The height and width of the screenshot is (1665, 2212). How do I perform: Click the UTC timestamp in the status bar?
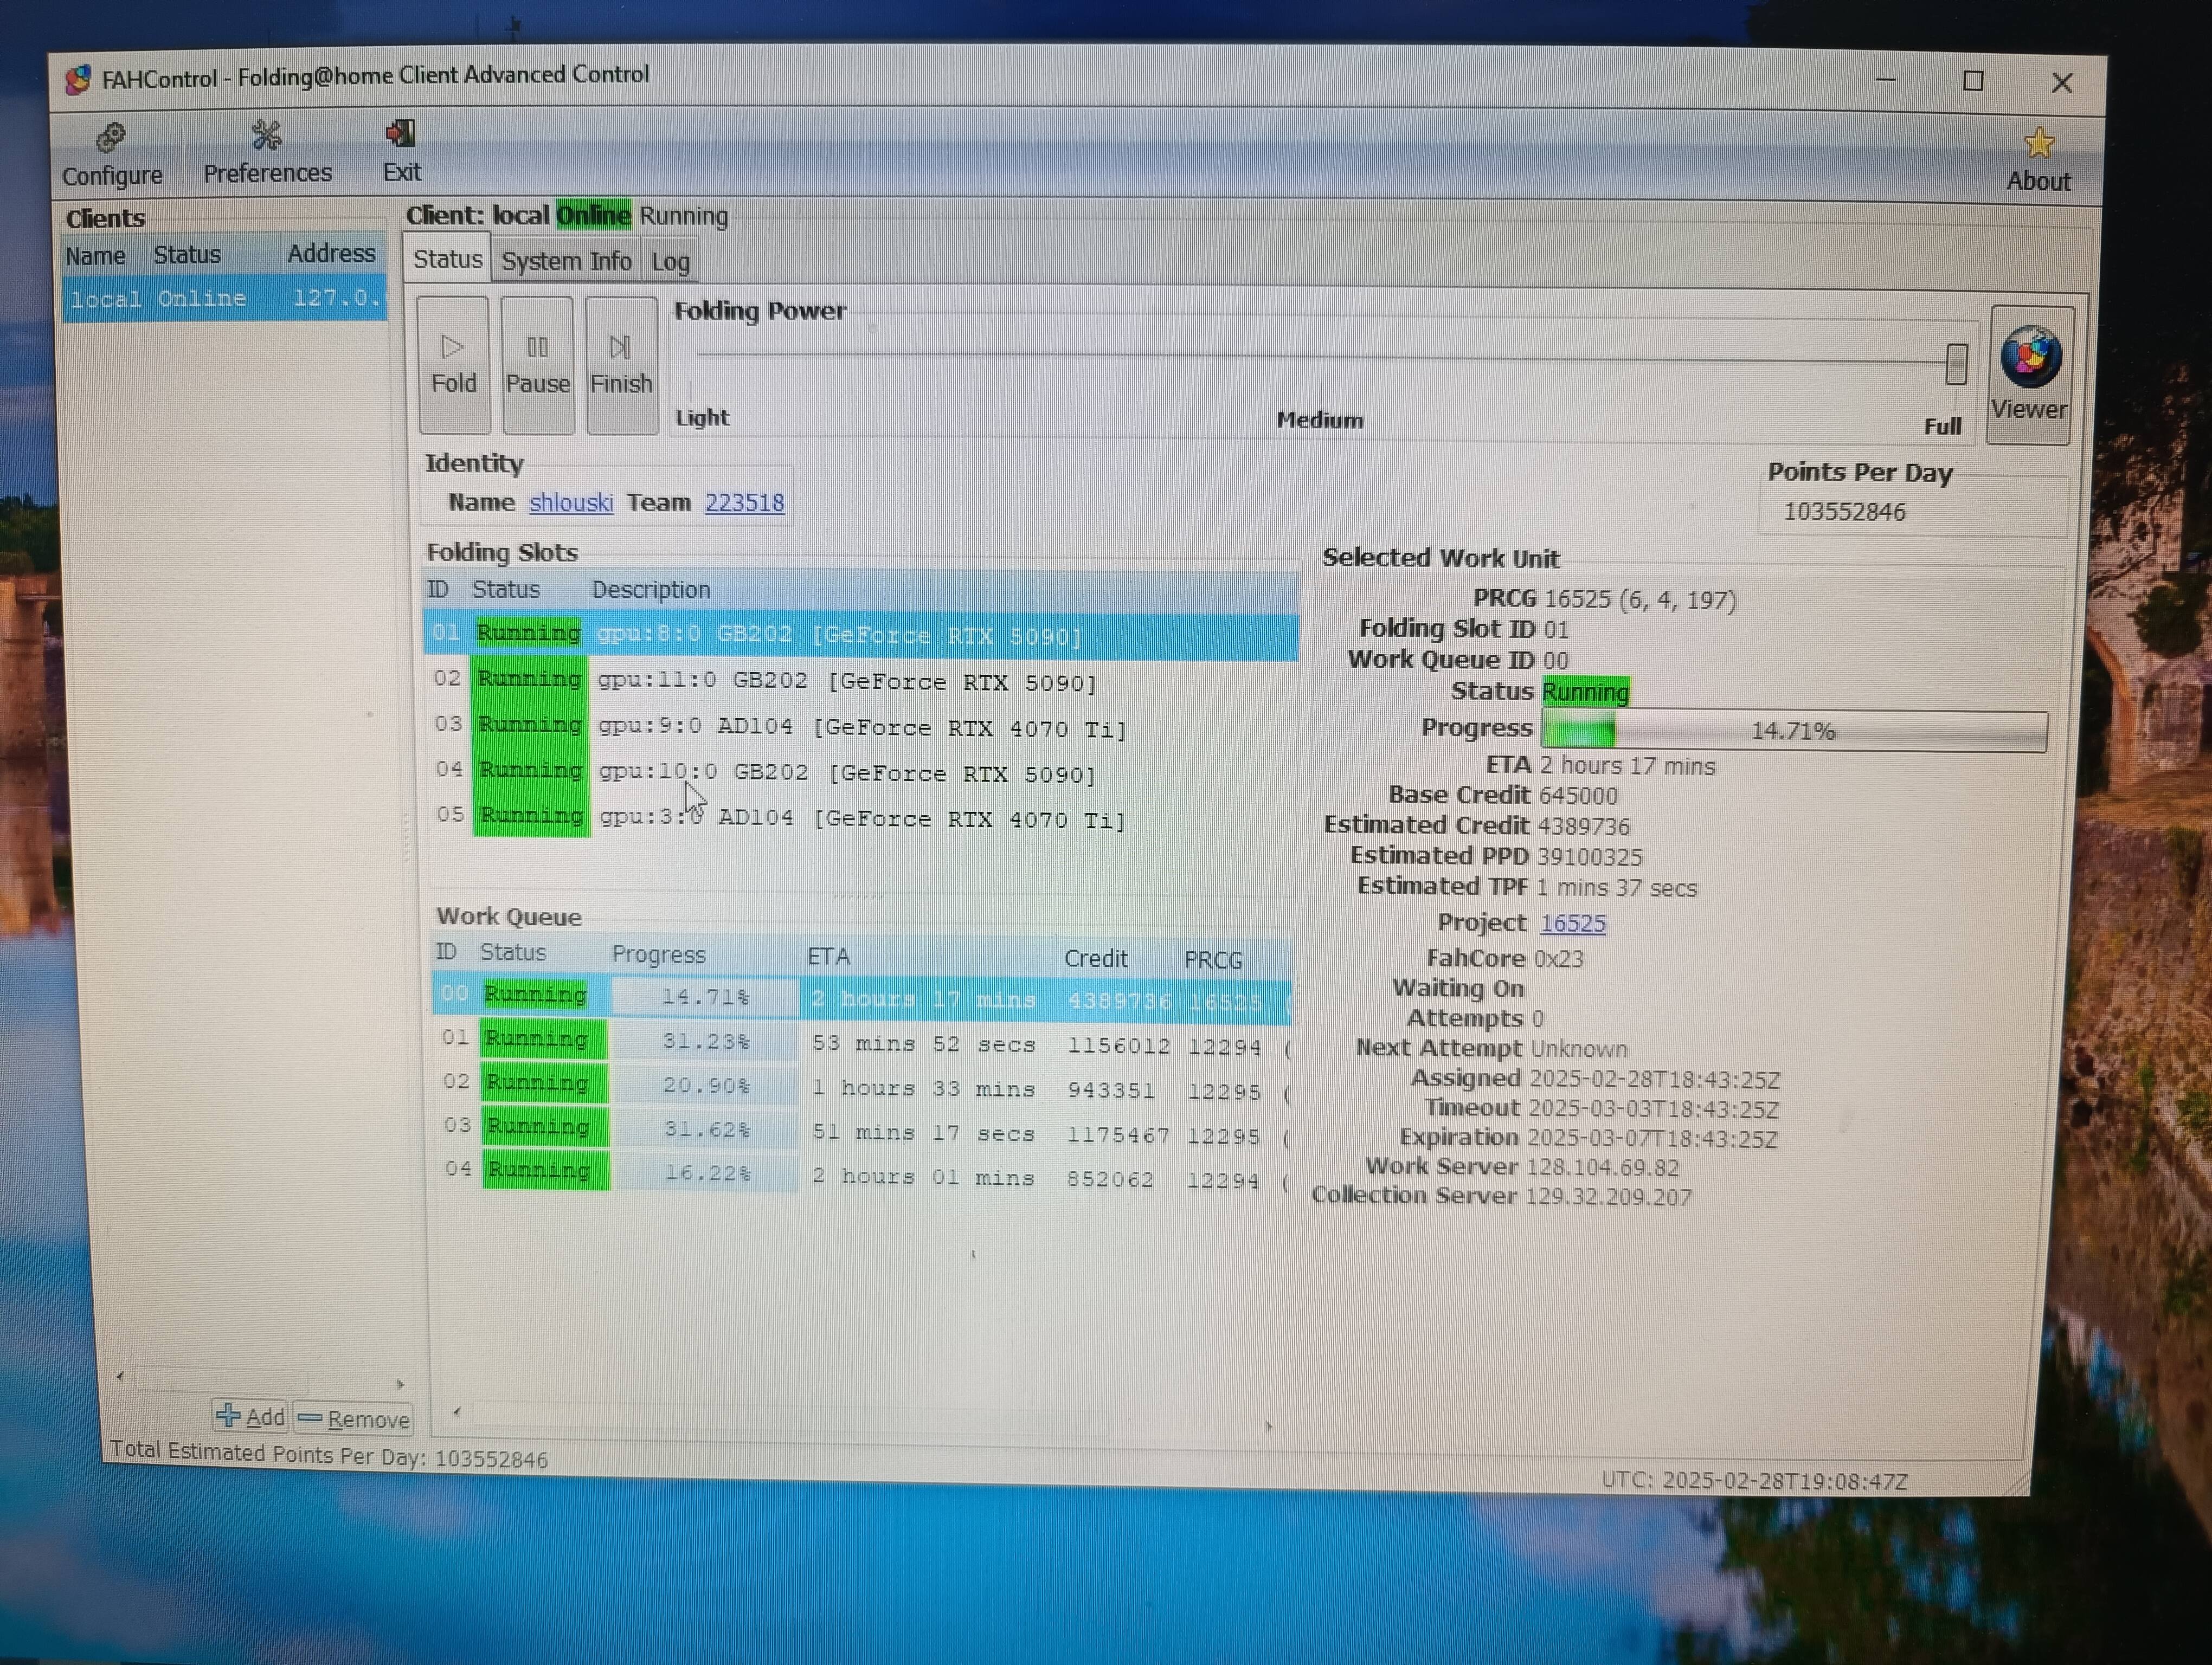(1754, 1480)
